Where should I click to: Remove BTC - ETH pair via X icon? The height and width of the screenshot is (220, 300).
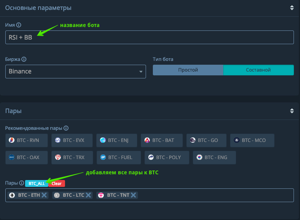pos(44,195)
